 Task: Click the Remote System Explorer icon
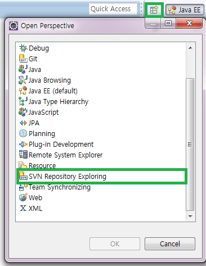click(x=23, y=155)
